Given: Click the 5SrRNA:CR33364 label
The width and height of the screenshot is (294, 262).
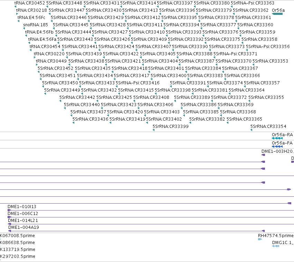Looking at the screenshot, I should tap(247, 90).
